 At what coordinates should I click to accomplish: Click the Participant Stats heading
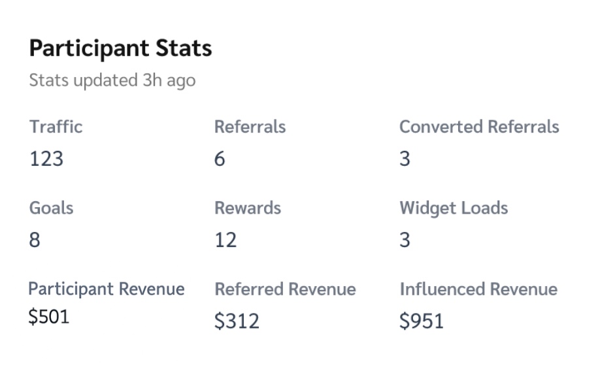[x=120, y=49]
